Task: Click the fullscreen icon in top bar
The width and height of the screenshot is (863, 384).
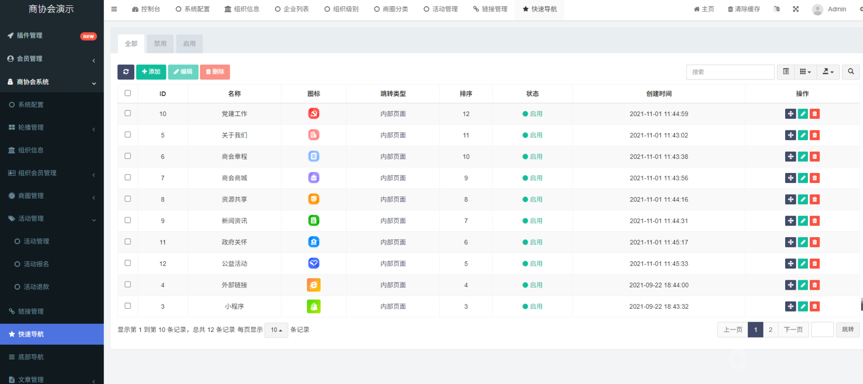Action: coord(796,9)
